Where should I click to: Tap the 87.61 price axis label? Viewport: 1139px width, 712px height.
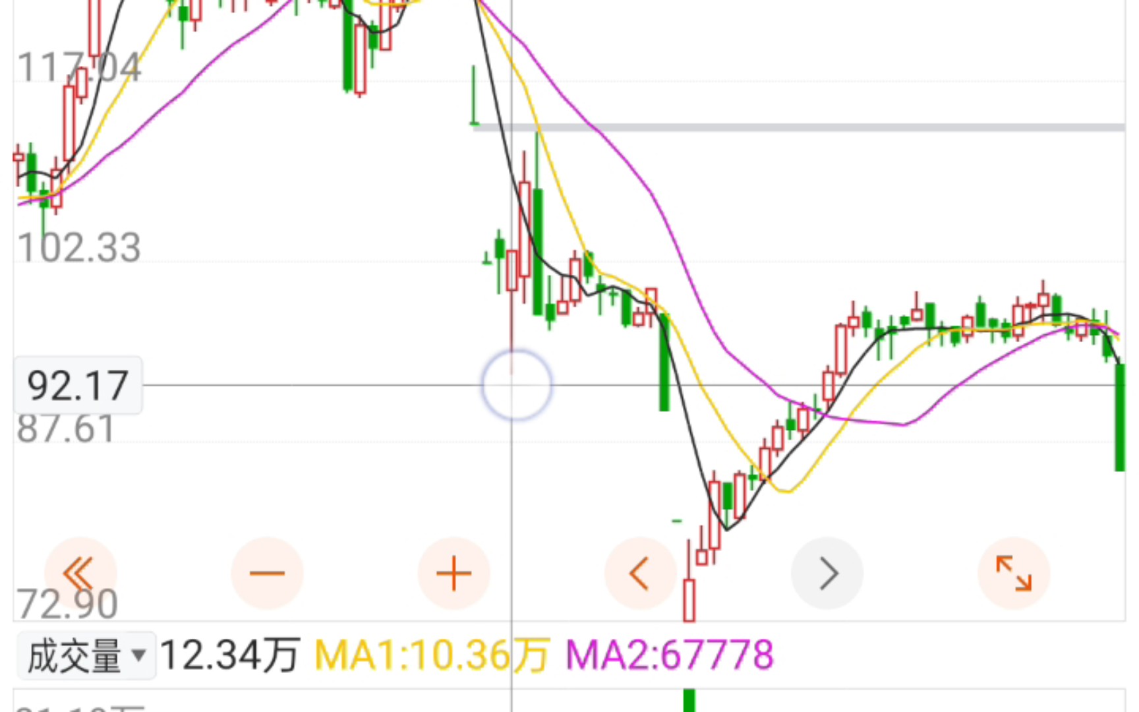coord(66,429)
